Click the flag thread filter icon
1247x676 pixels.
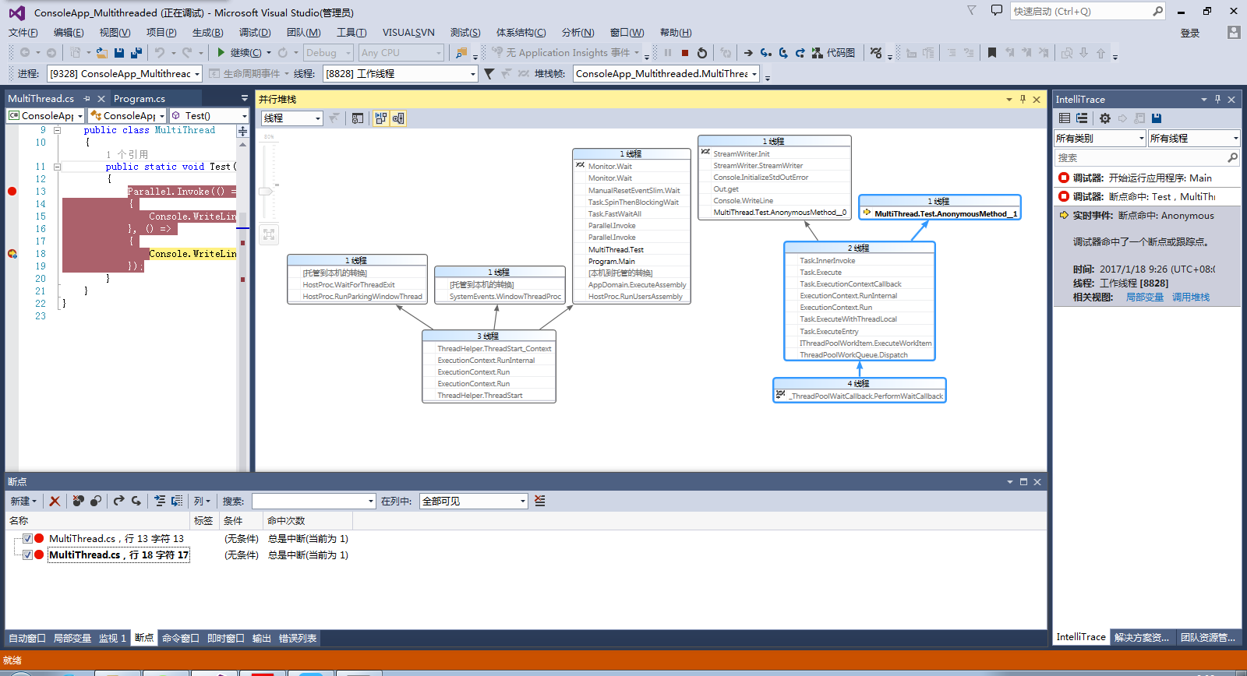point(489,74)
